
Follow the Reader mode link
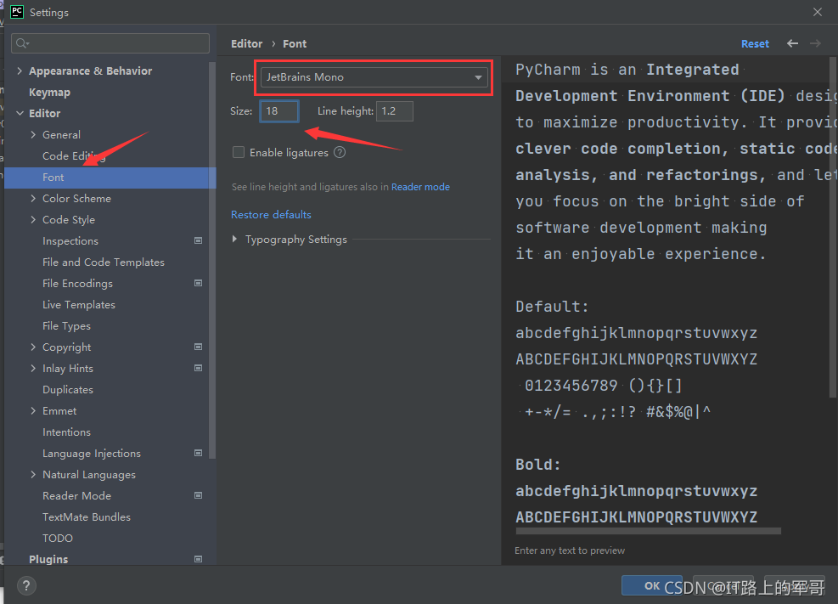pyautogui.click(x=420, y=187)
